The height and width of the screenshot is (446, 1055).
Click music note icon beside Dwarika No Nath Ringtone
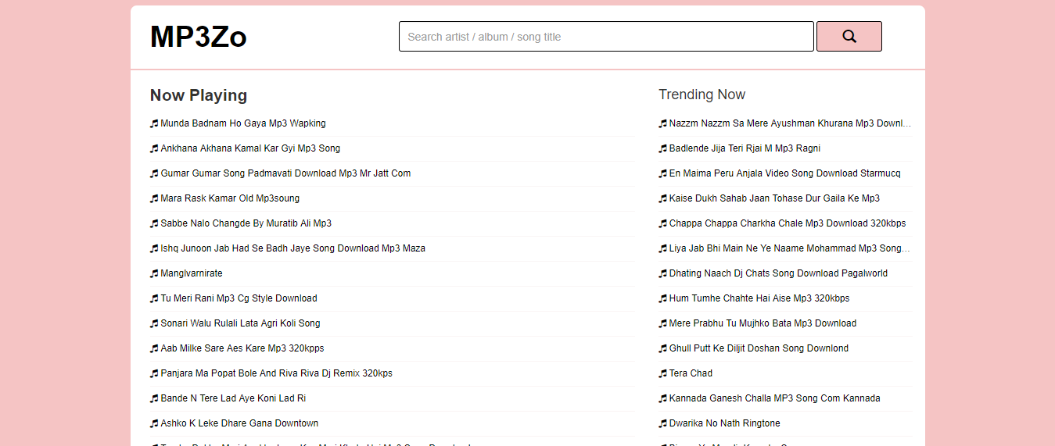coord(662,423)
